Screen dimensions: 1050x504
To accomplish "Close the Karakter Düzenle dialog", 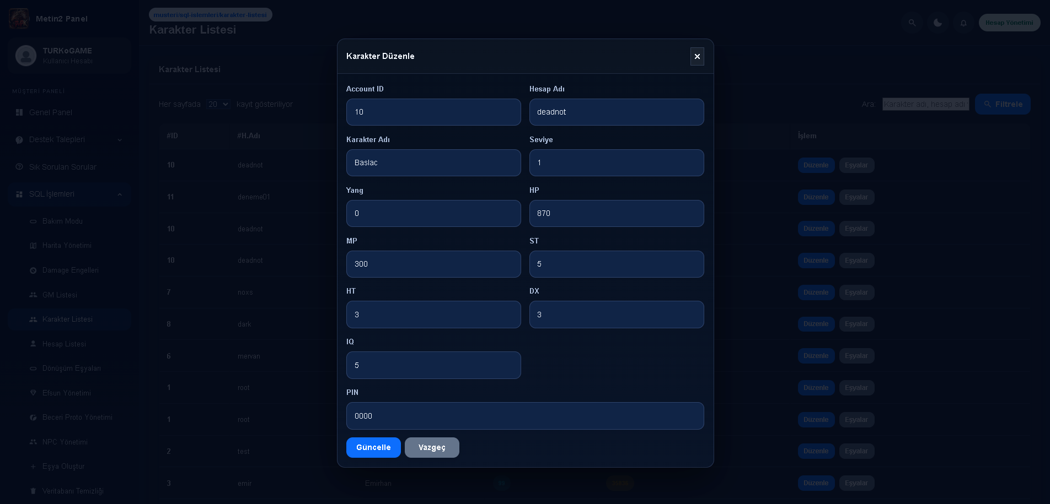I will point(697,56).
